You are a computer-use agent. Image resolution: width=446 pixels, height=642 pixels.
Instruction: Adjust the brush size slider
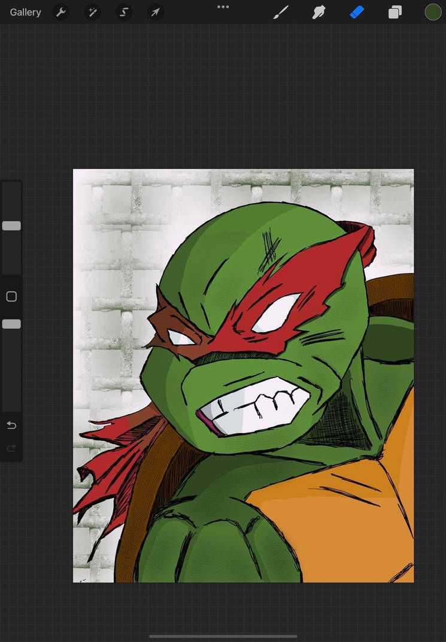11,227
